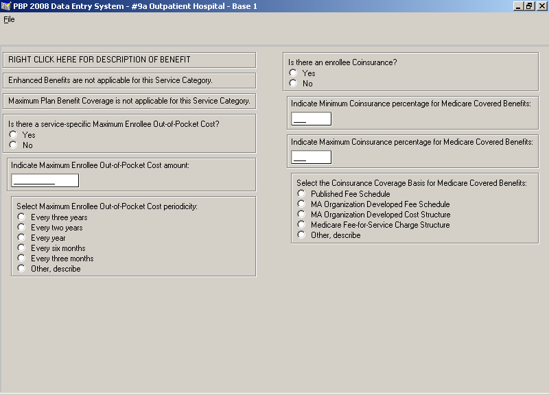Click 'Maximum Plan Benefit Coverage is not applicable' text
This screenshot has height=395, width=549.
click(129, 101)
